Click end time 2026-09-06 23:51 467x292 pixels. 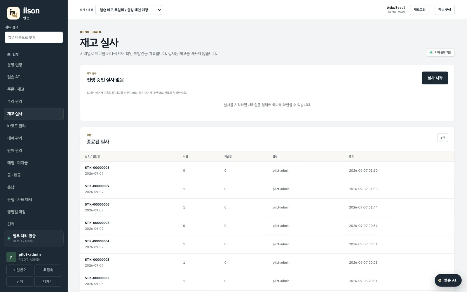[x=363, y=281]
